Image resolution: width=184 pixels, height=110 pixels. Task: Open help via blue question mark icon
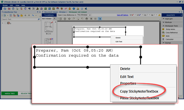pyautogui.click(x=74, y=9)
